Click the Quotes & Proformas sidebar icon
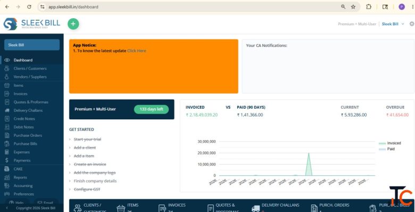 pyautogui.click(x=7, y=102)
